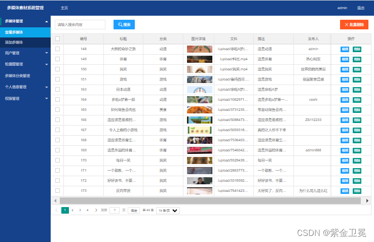Click the blue edit button for row 164
374x242 pixels.
tap(345, 100)
